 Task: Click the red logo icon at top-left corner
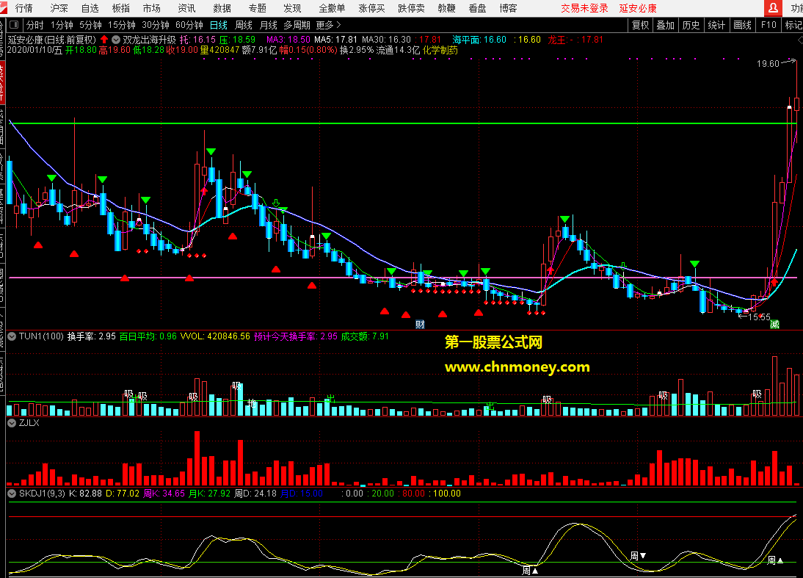coord(4,8)
